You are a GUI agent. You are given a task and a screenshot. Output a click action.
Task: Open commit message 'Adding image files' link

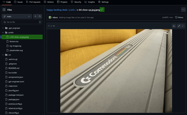click(x=76, y=17)
